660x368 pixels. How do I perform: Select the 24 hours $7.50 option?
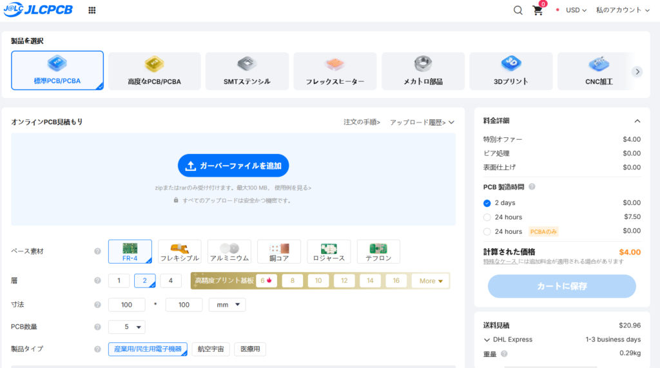pyautogui.click(x=487, y=217)
